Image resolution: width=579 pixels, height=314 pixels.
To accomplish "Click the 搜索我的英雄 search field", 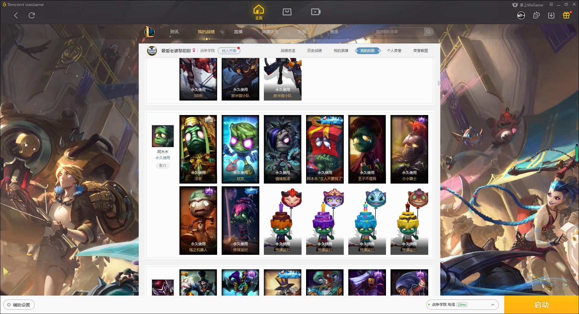I will [399, 32].
